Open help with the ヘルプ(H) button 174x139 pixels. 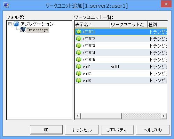(x=153, y=130)
